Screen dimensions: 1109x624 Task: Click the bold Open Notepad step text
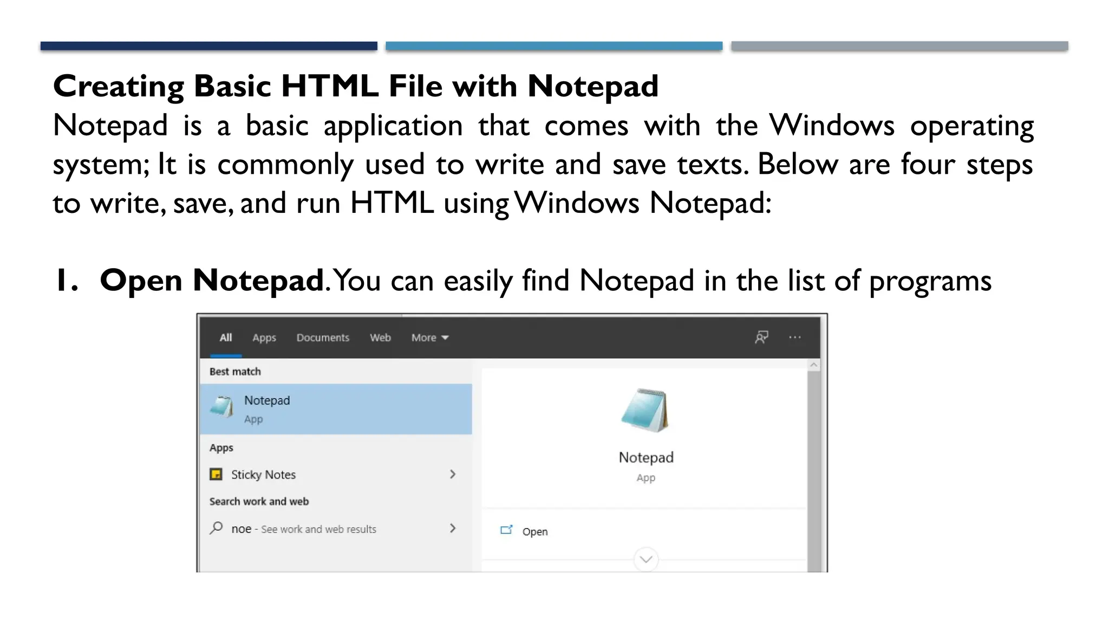pyautogui.click(x=212, y=281)
